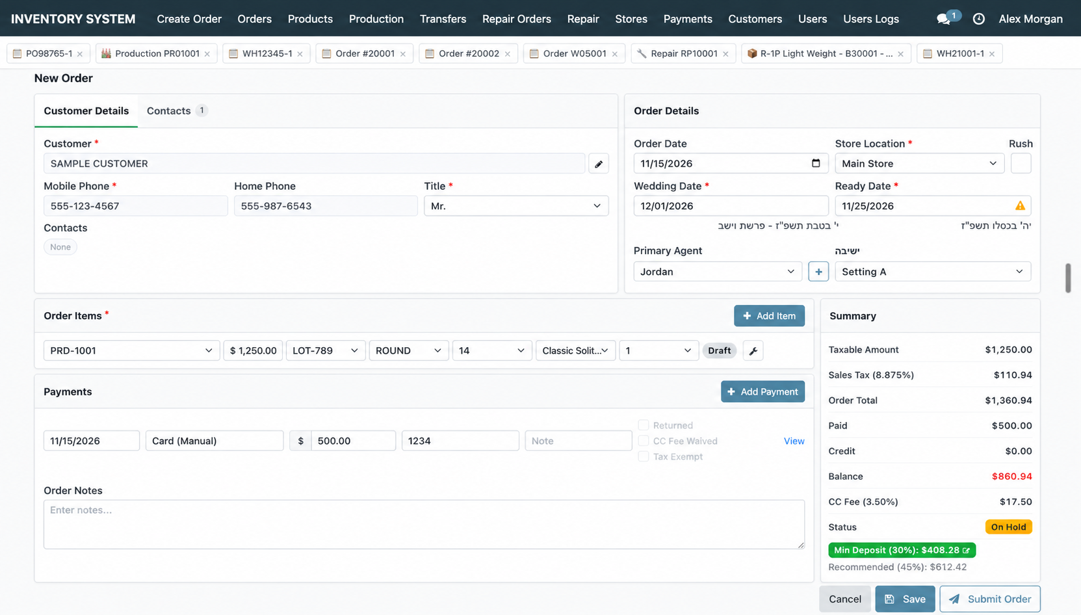Open the LOT-789 dropdown
Screen dimensions: 1081x615
(x=326, y=351)
